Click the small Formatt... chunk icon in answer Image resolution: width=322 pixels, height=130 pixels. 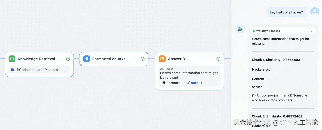[x=164, y=83]
